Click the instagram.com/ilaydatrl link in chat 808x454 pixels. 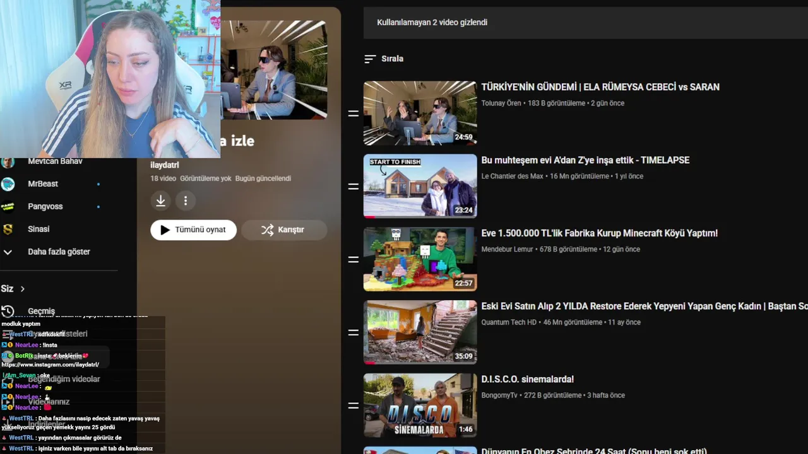[x=50, y=365]
